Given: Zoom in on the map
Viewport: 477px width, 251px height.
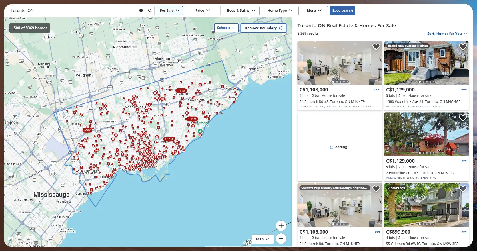Looking at the screenshot, I should tap(281, 226).
